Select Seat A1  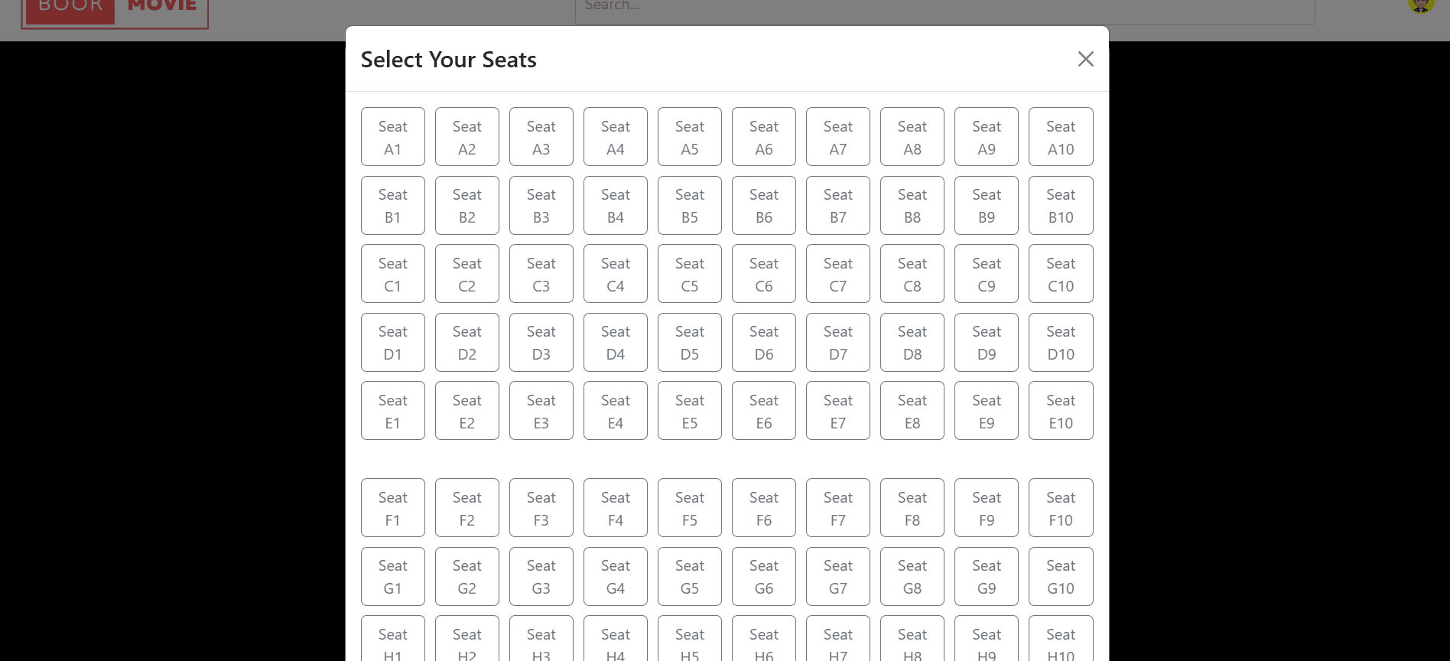pyautogui.click(x=392, y=136)
